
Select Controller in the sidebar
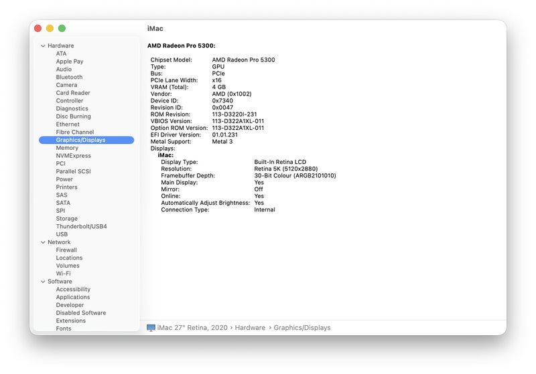70,100
